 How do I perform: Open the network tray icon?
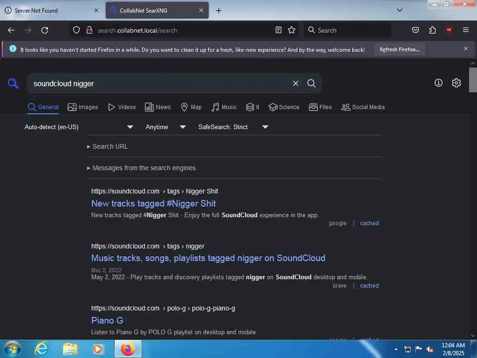408,350
